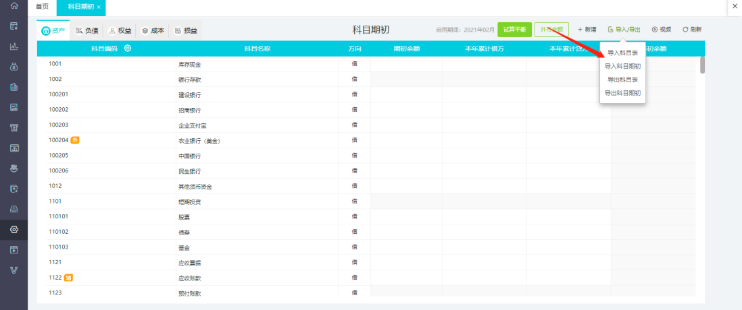Open the 视频 video tutorial

click(662, 29)
